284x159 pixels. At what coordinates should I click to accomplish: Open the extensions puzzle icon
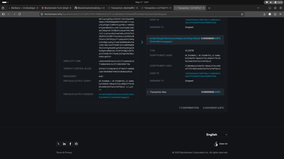[275, 14]
